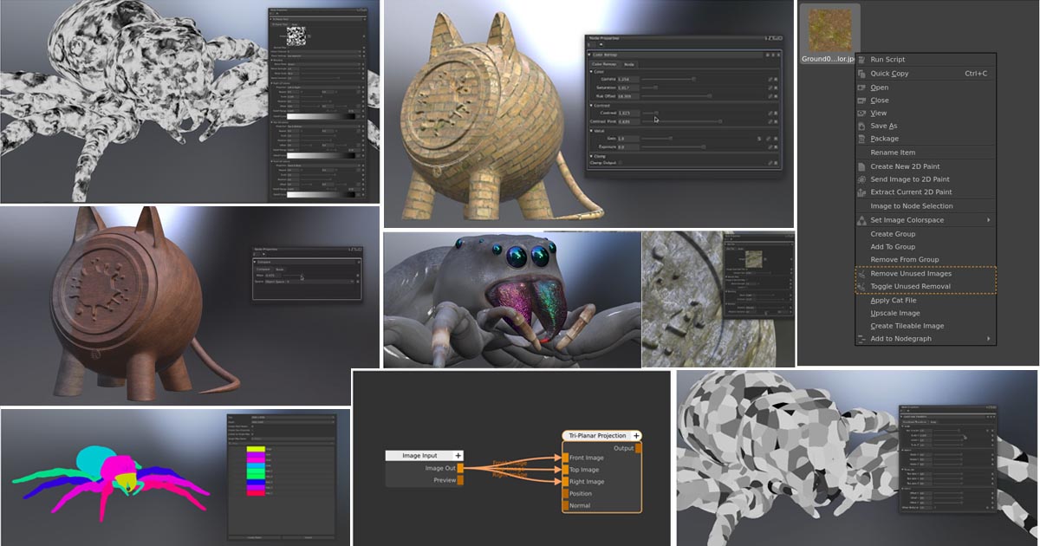Click the X reset icon on Hue Offset row
The image size is (1040, 546).
coord(776,96)
